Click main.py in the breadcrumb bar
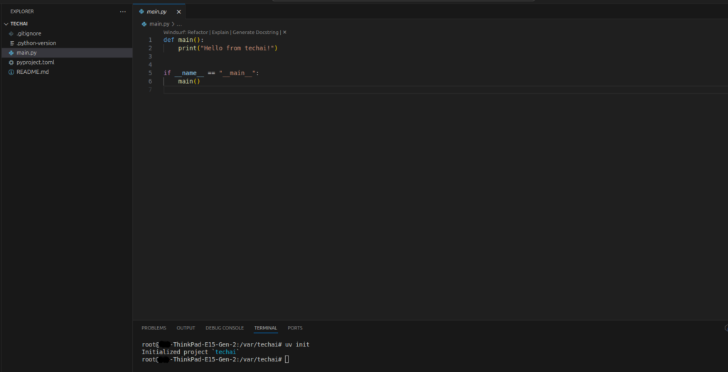 (x=159, y=23)
